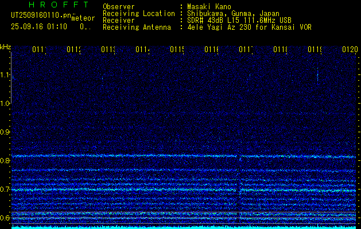Select the file name UT2509160110.pn
361x229 pixels.
point(41,15)
